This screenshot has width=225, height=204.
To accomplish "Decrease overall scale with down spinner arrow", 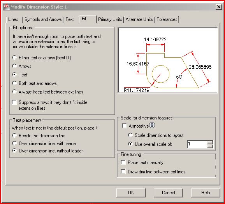I will (x=210, y=146).
